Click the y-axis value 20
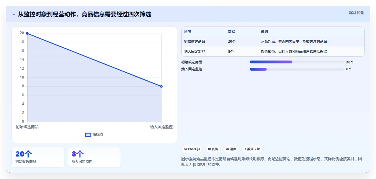Image resolution: width=376 pixels, height=179 pixels. click(x=22, y=33)
